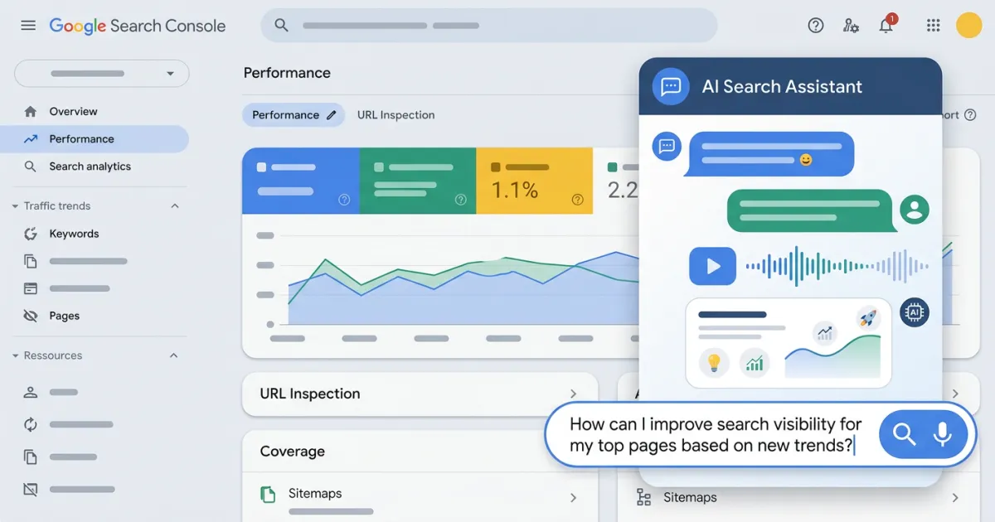Go to Overview in the sidebar
Viewport: 995px width, 522px height.
(73, 111)
